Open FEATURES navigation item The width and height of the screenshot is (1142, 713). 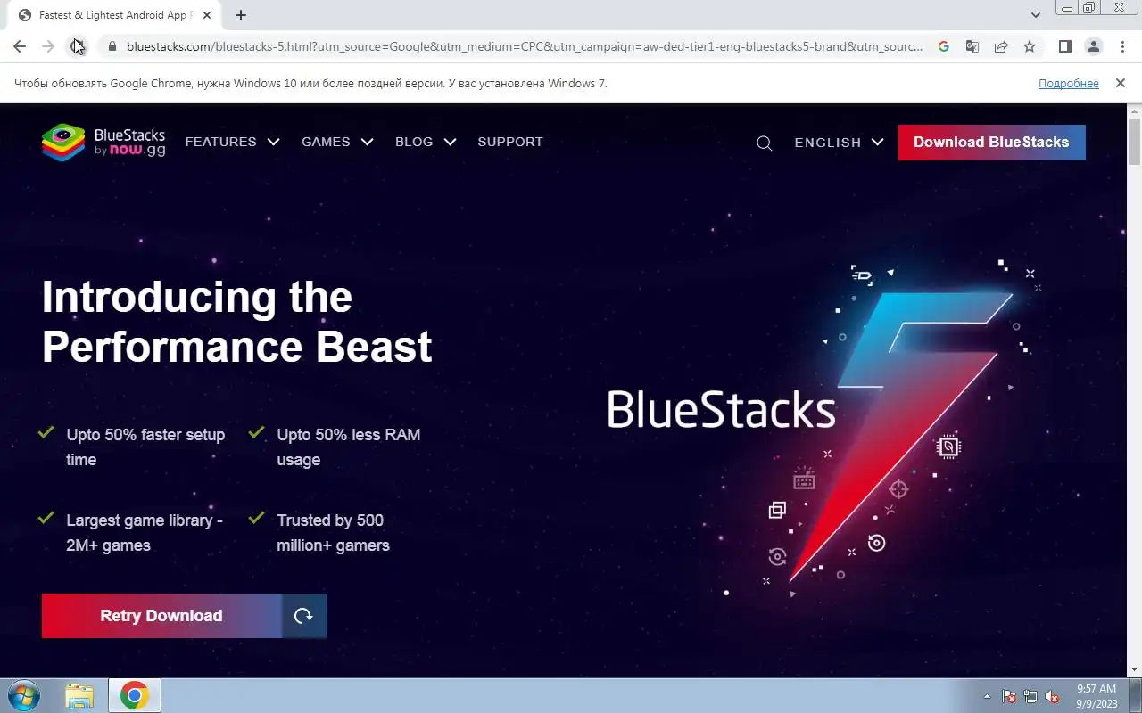(x=220, y=142)
